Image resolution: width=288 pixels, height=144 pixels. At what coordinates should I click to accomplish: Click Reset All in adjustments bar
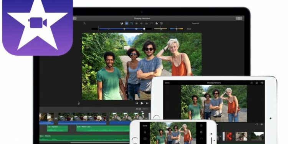pos(195,23)
